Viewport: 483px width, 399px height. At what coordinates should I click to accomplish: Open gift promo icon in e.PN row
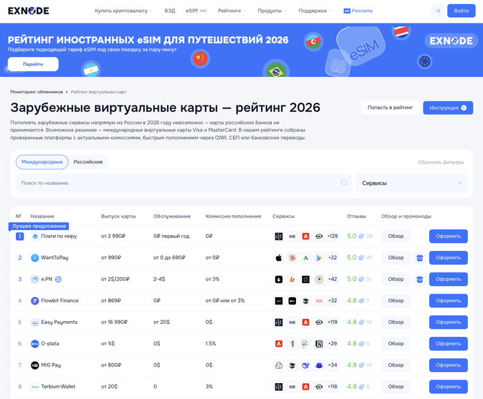click(x=420, y=279)
